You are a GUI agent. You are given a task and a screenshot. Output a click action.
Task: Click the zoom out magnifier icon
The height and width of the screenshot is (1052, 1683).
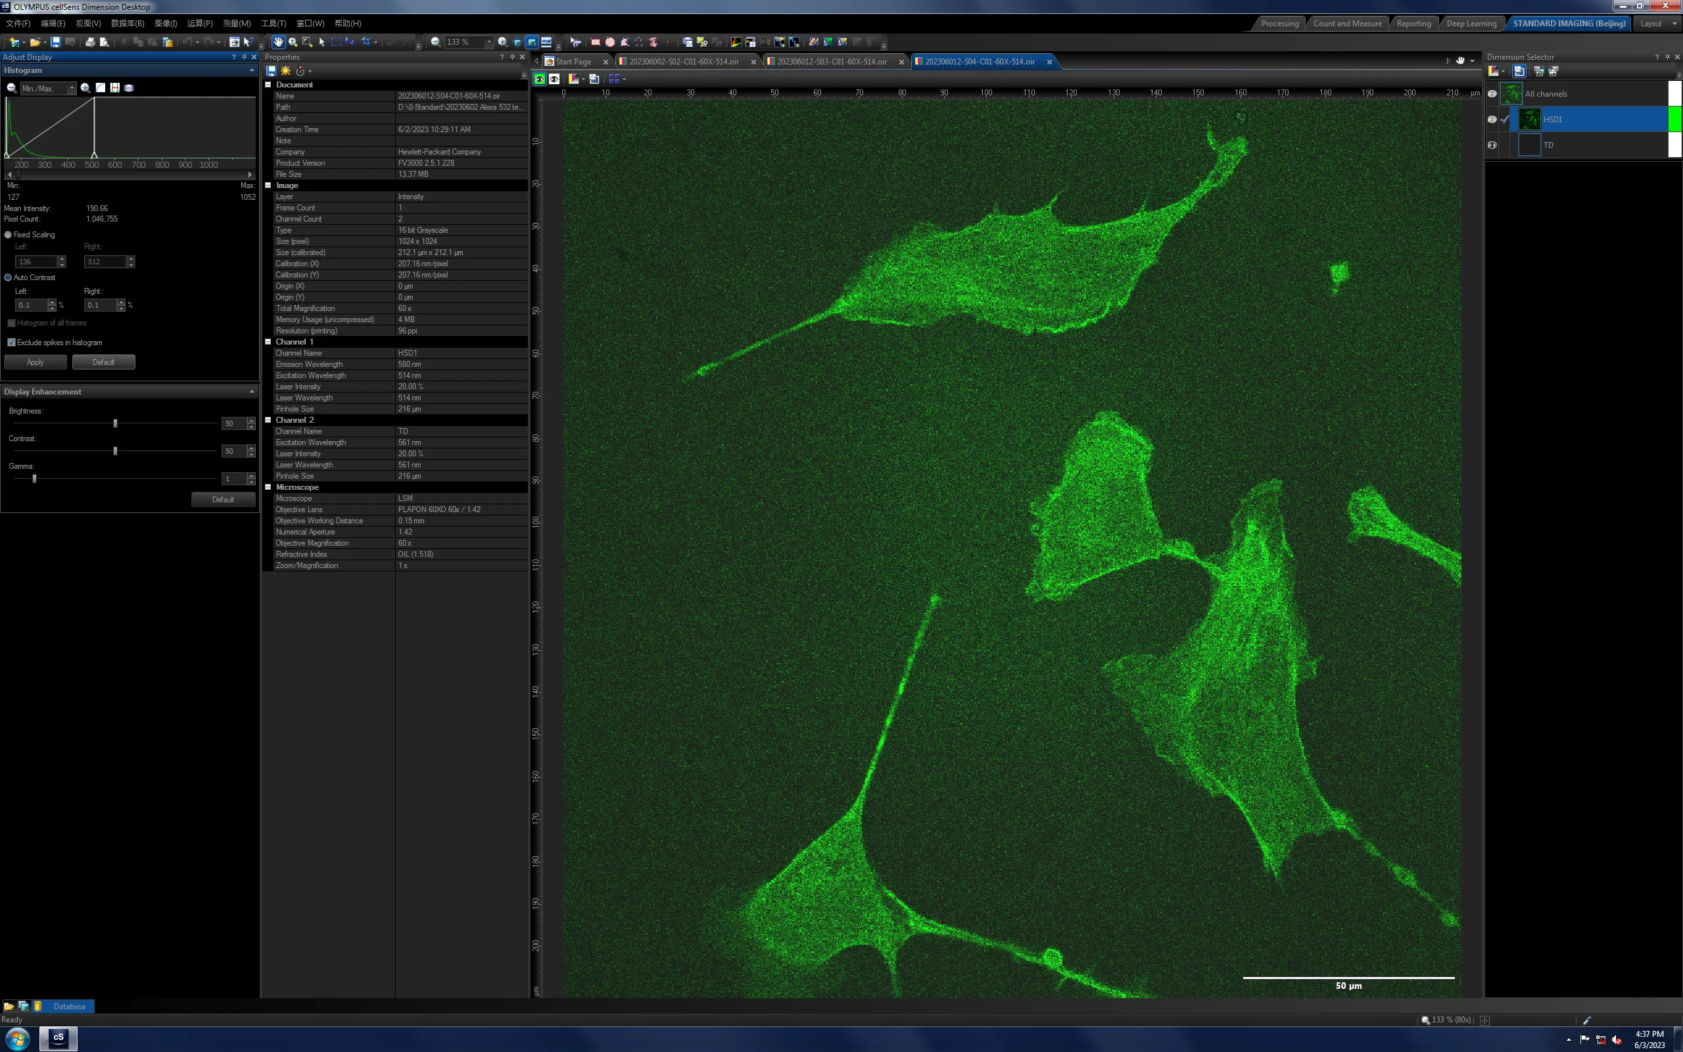[435, 41]
